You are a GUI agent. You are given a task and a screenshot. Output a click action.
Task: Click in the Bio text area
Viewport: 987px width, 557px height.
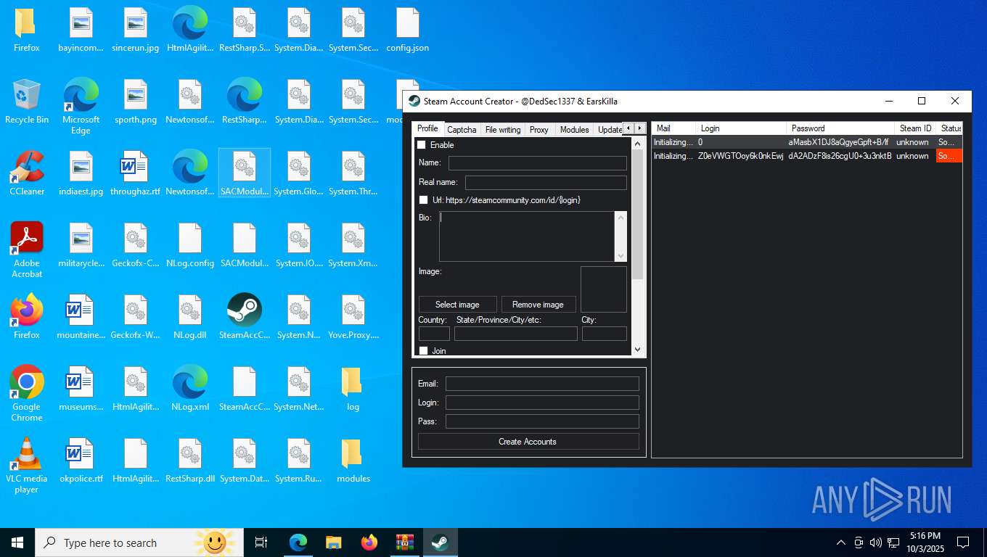[x=527, y=236]
